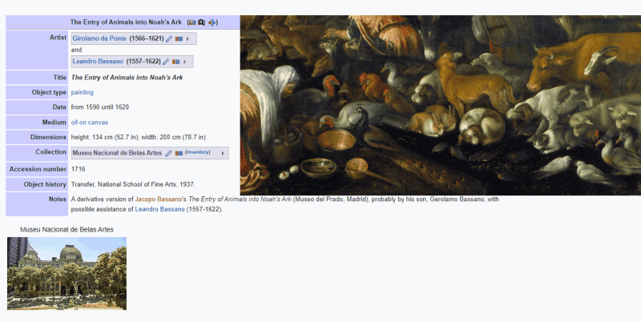Click the magnifier search icon in the header
This screenshot has width=641, height=322.
[201, 22]
